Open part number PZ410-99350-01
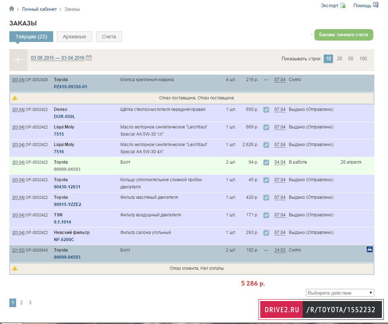 click(70, 87)
